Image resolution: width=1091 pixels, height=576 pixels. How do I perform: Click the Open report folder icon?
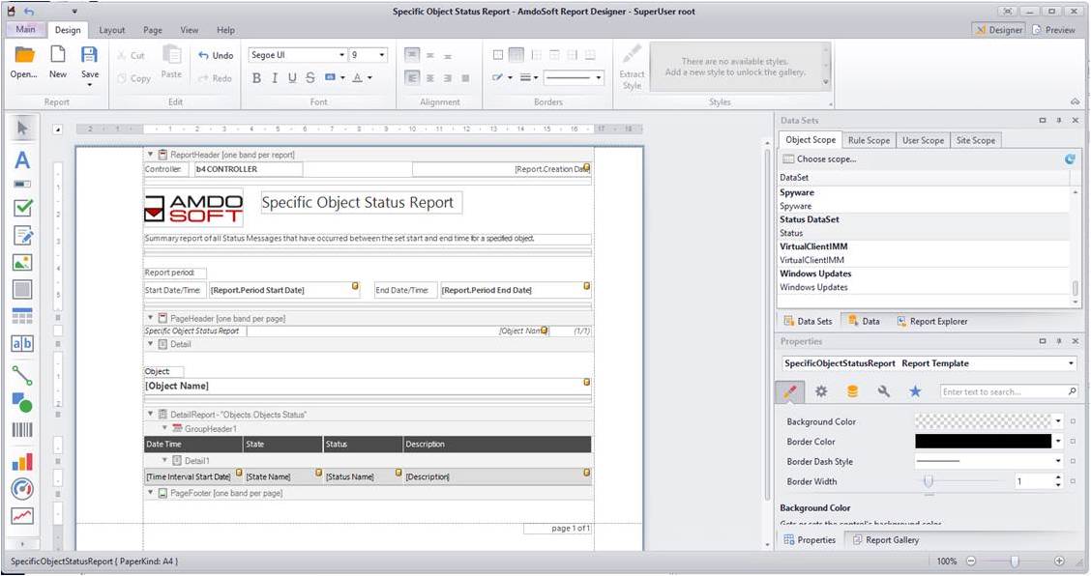pos(23,56)
